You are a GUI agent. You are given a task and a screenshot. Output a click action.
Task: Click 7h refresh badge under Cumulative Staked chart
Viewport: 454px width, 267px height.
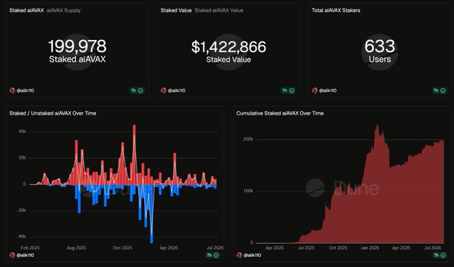[439, 255]
